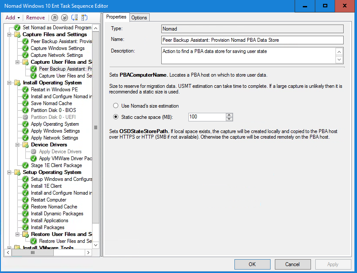Viewport: 357px width, 273px height.
Task: Collapse the Capture Files and Settings group
Action: pos(9,34)
